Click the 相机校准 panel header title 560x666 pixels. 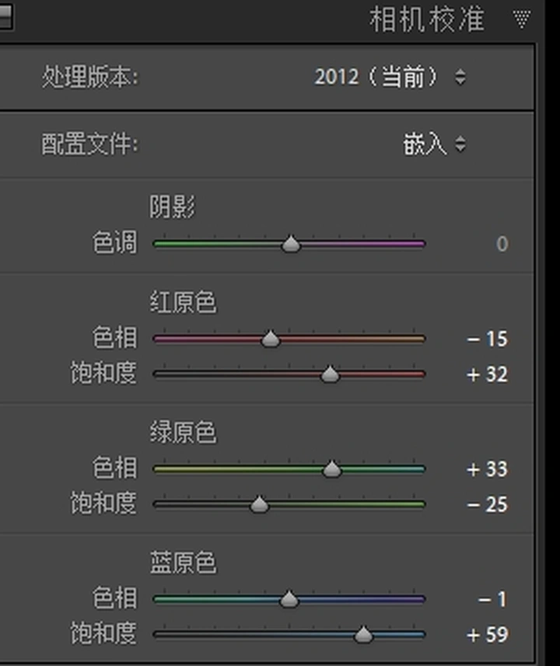click(427, 19)
